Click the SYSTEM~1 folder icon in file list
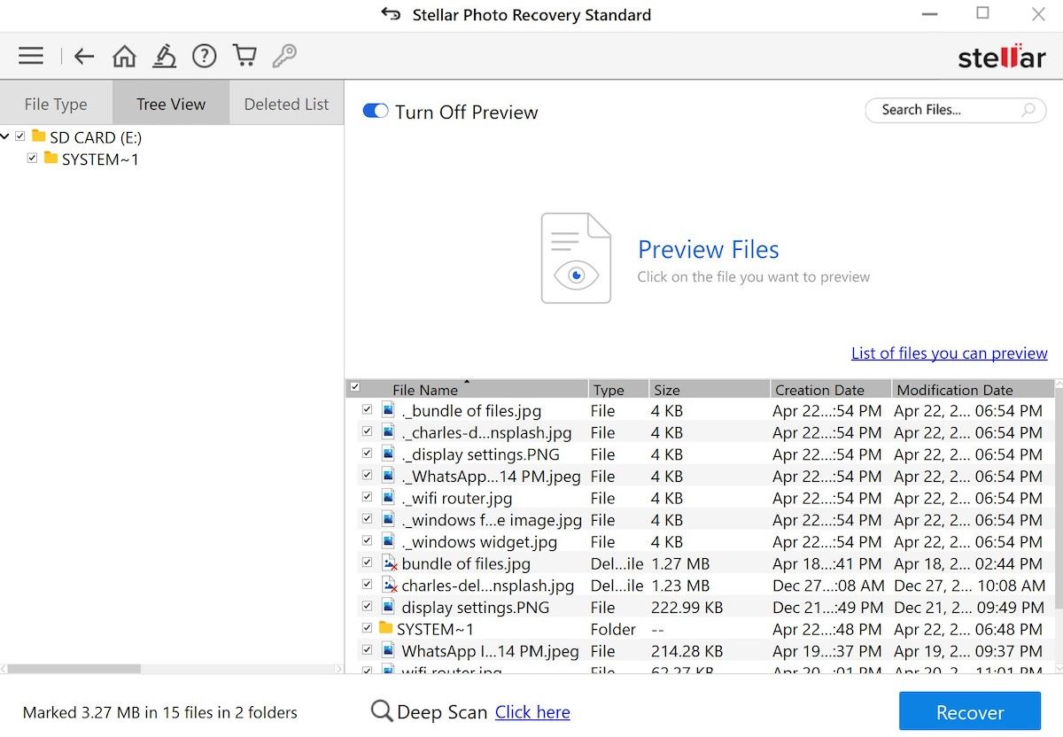Image resolution: width=1063 pixels, height=737 pixels. (x=385, y=628)
